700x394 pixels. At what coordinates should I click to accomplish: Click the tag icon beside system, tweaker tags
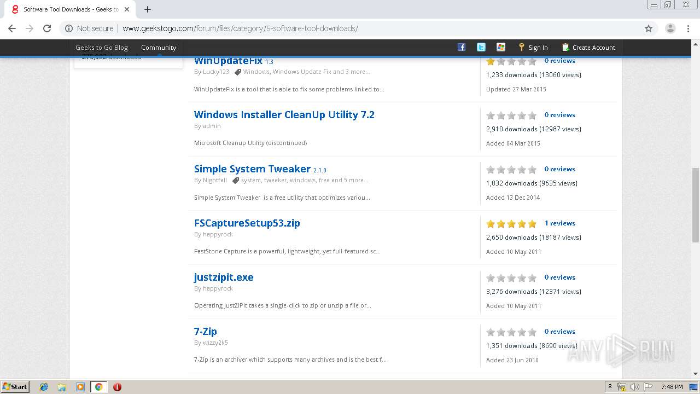click(235, 180)
